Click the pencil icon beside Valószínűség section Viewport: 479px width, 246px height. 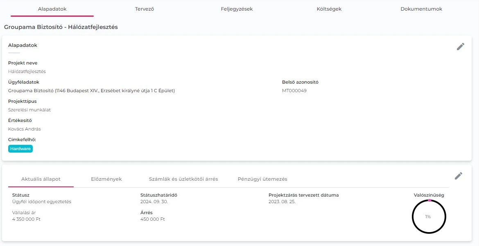(459, 175)
